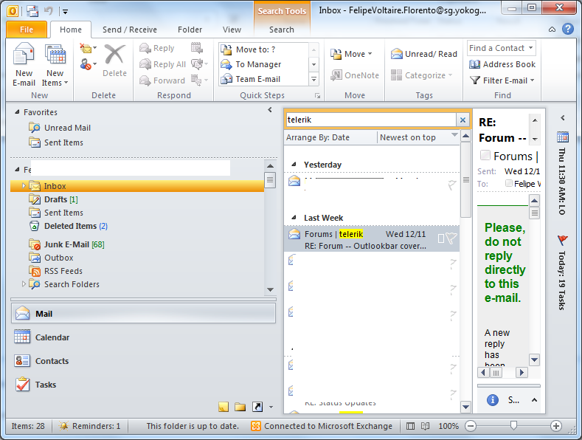Expand the Search Folders node
This screenshot has height=440, width=582.
click(x=24, y=284)
